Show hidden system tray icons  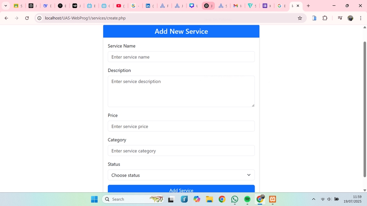313,199
